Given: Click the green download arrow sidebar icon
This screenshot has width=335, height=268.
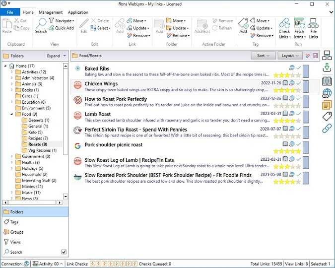Looking at the screenshot, I should point(327,68).
